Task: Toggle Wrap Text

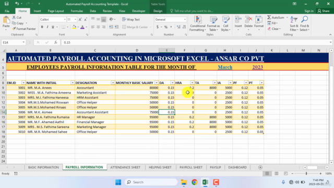Action: click(x=131, y=19)
